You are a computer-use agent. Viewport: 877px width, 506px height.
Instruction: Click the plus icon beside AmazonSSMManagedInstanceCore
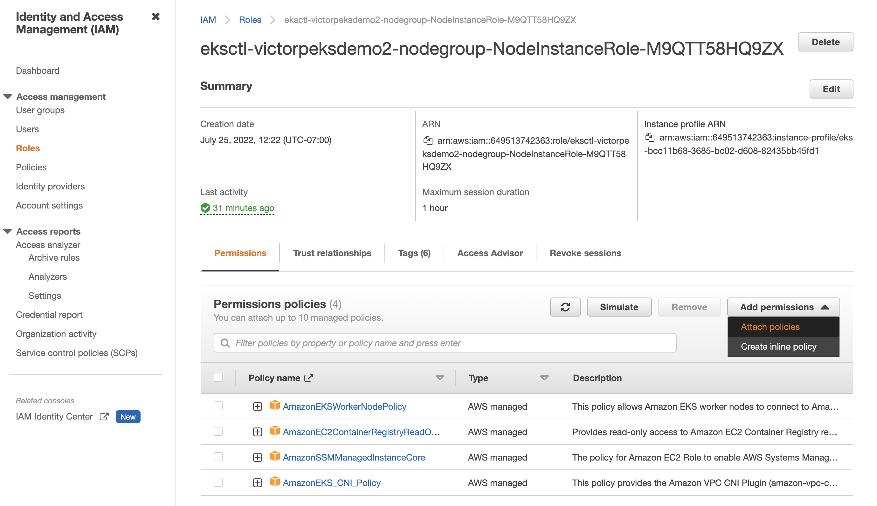[257, 457]
